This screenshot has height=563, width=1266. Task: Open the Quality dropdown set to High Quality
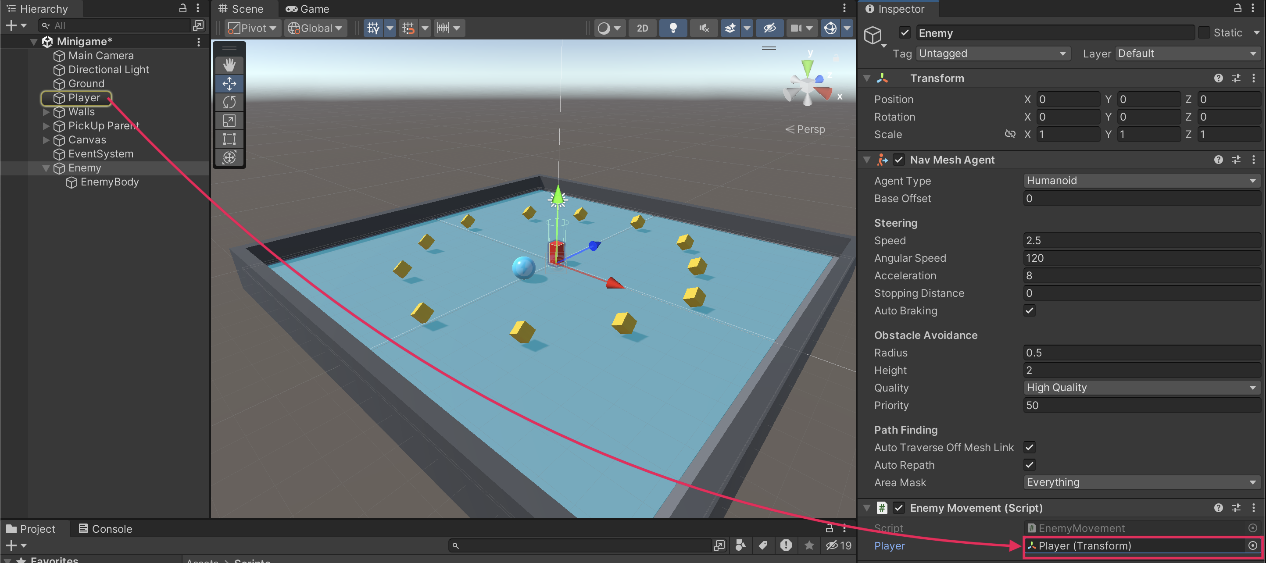pos(1141,388)
